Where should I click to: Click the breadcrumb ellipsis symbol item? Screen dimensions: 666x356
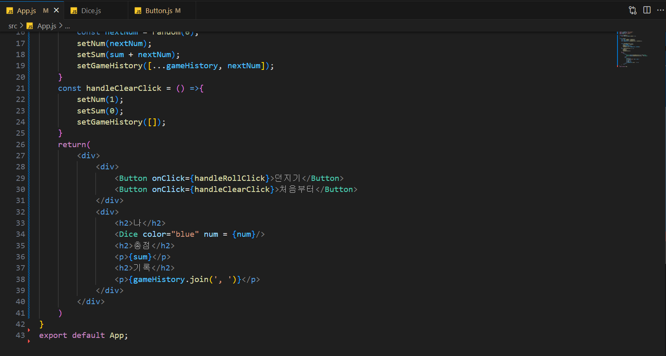[67, 26]
